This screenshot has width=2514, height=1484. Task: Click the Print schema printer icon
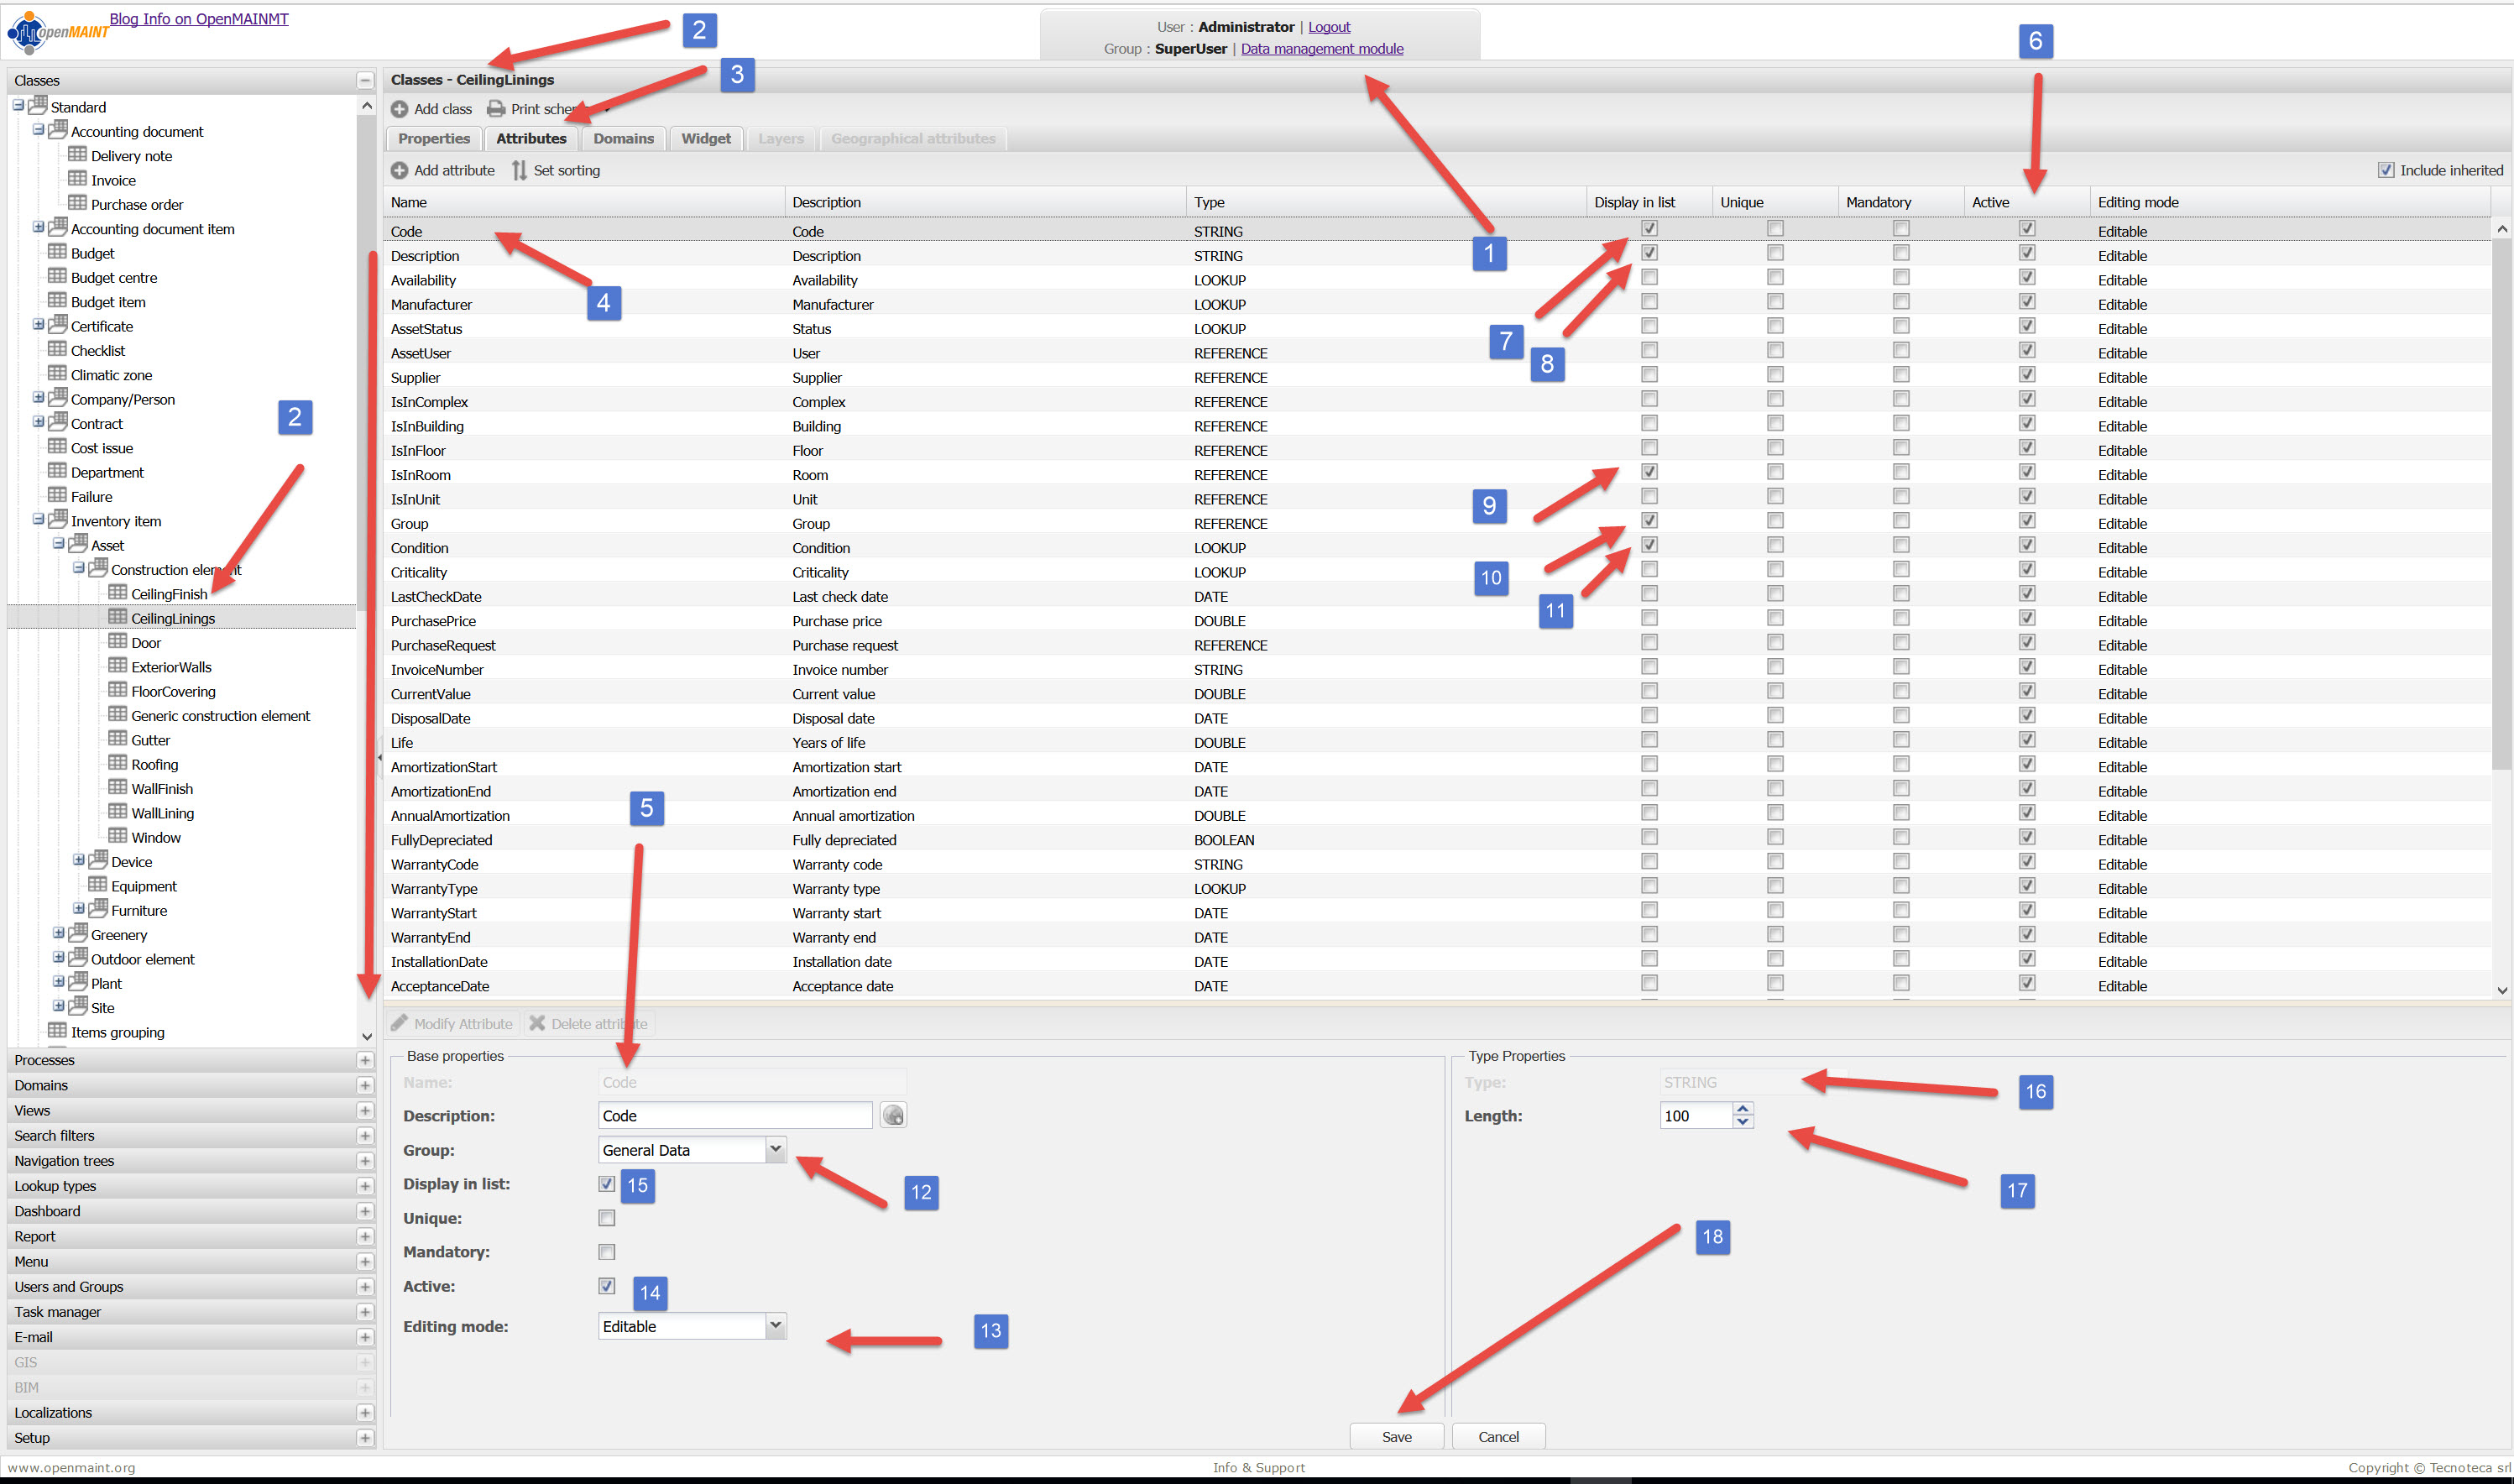[x=496, y=109]
